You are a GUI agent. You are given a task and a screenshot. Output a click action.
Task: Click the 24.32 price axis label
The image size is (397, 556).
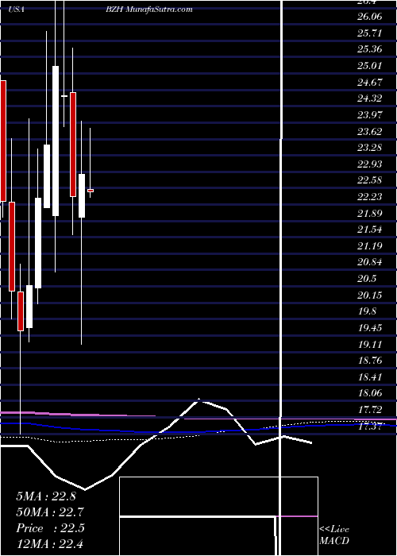(x=370, y=98)
